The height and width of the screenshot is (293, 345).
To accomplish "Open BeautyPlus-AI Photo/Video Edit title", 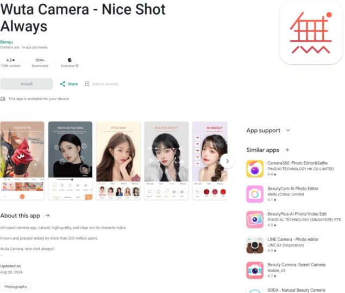I will pyautogui.click(x=297, y=214).
